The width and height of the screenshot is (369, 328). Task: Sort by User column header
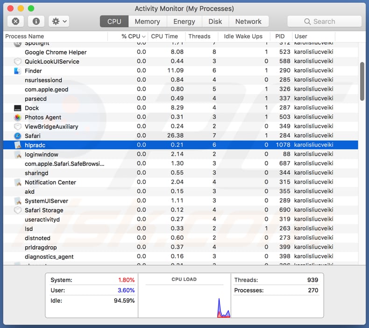click(x=313, y=36)
